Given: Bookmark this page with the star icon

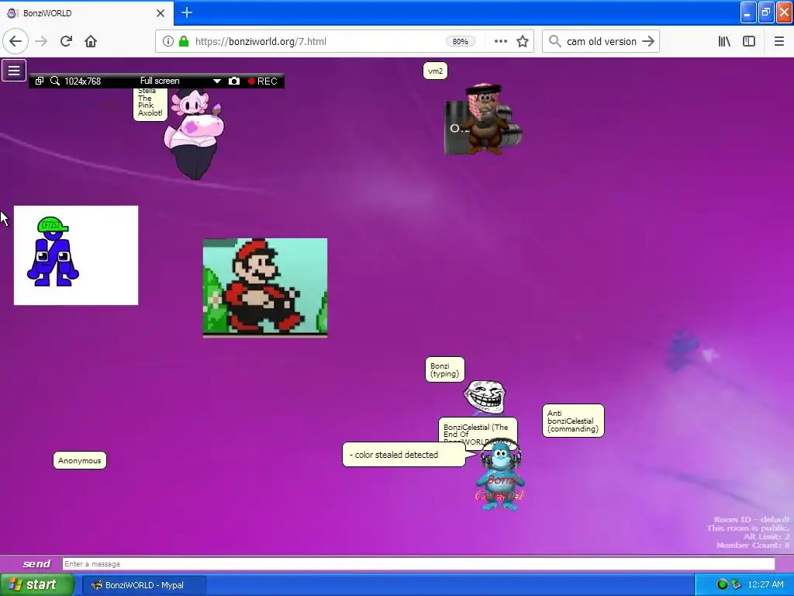Looking at the screenshot, I should point(523,41).
